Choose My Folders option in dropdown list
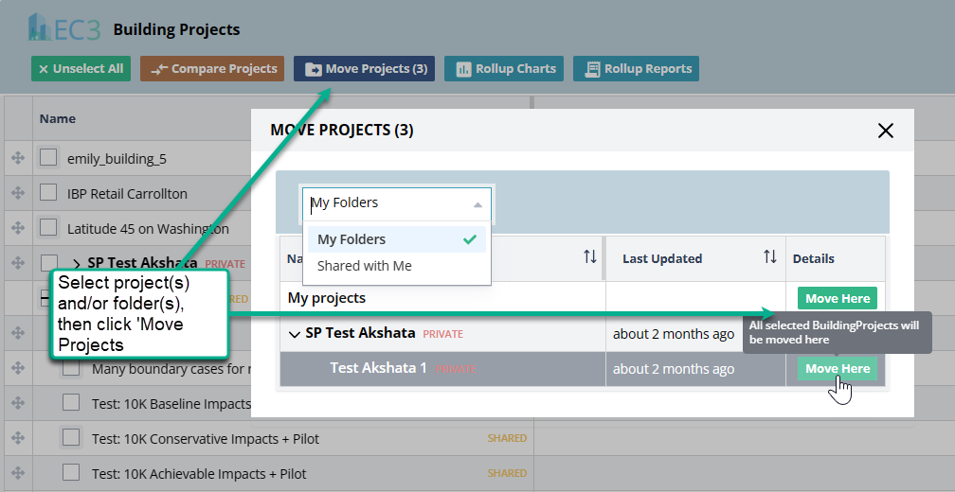The height and width of the screenshot is (492, 955). 351,239
